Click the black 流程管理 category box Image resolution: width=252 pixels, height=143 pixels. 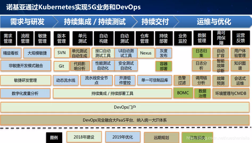[25, 38]
